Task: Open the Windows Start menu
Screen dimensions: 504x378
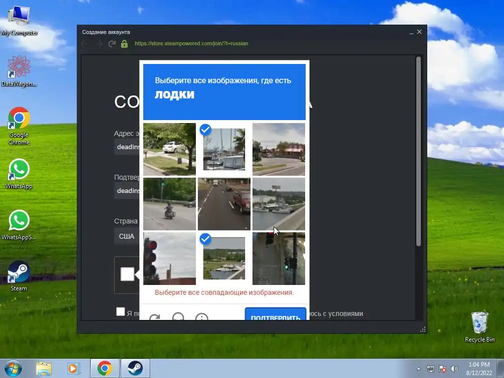Action: click(13, 368)
